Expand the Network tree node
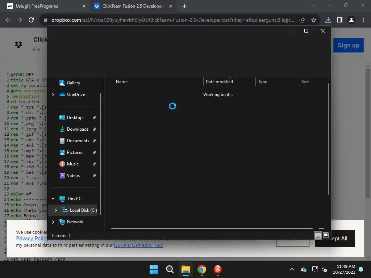The width and height of the screenshot is (371, 278). 53,222
